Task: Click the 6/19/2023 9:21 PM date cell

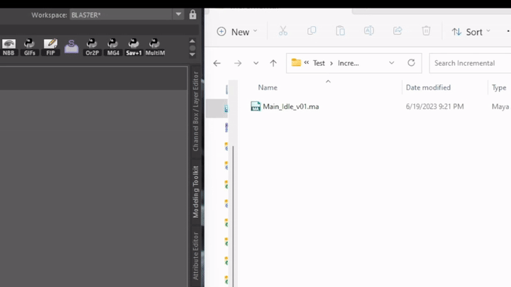Action: tap(434, 107)
